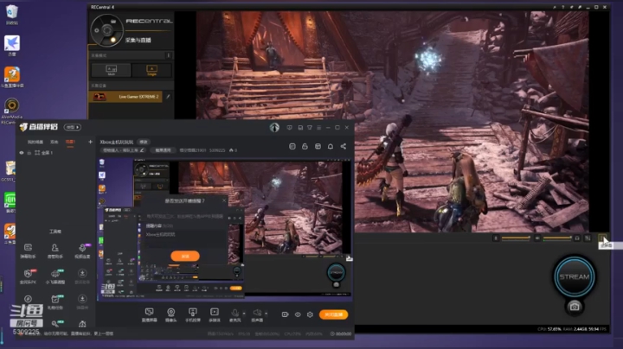The height and width of the screenshot is (349, 623).
Task: Toggle headphone monitoring icon in RECentral
Action: (x=577, y=238)
